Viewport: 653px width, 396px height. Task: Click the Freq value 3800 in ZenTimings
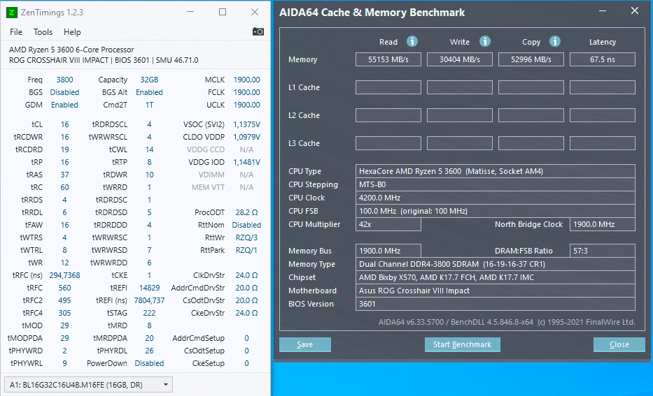tap(64, 80)
